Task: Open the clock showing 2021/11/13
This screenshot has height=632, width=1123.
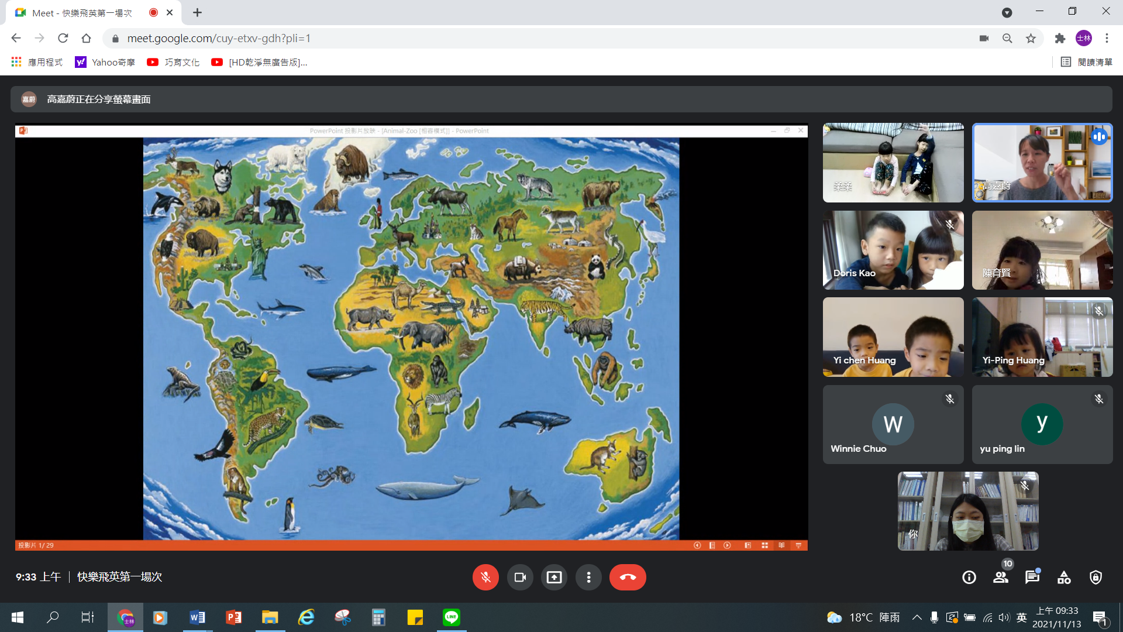Action: (1057, 617)
